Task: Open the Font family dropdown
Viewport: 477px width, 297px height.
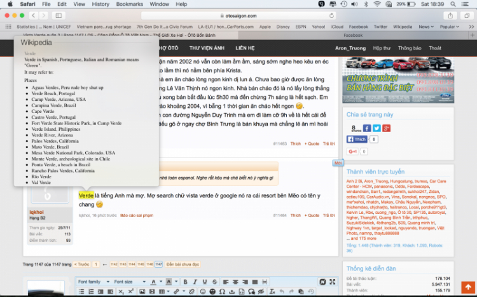Action: [93, 282]
